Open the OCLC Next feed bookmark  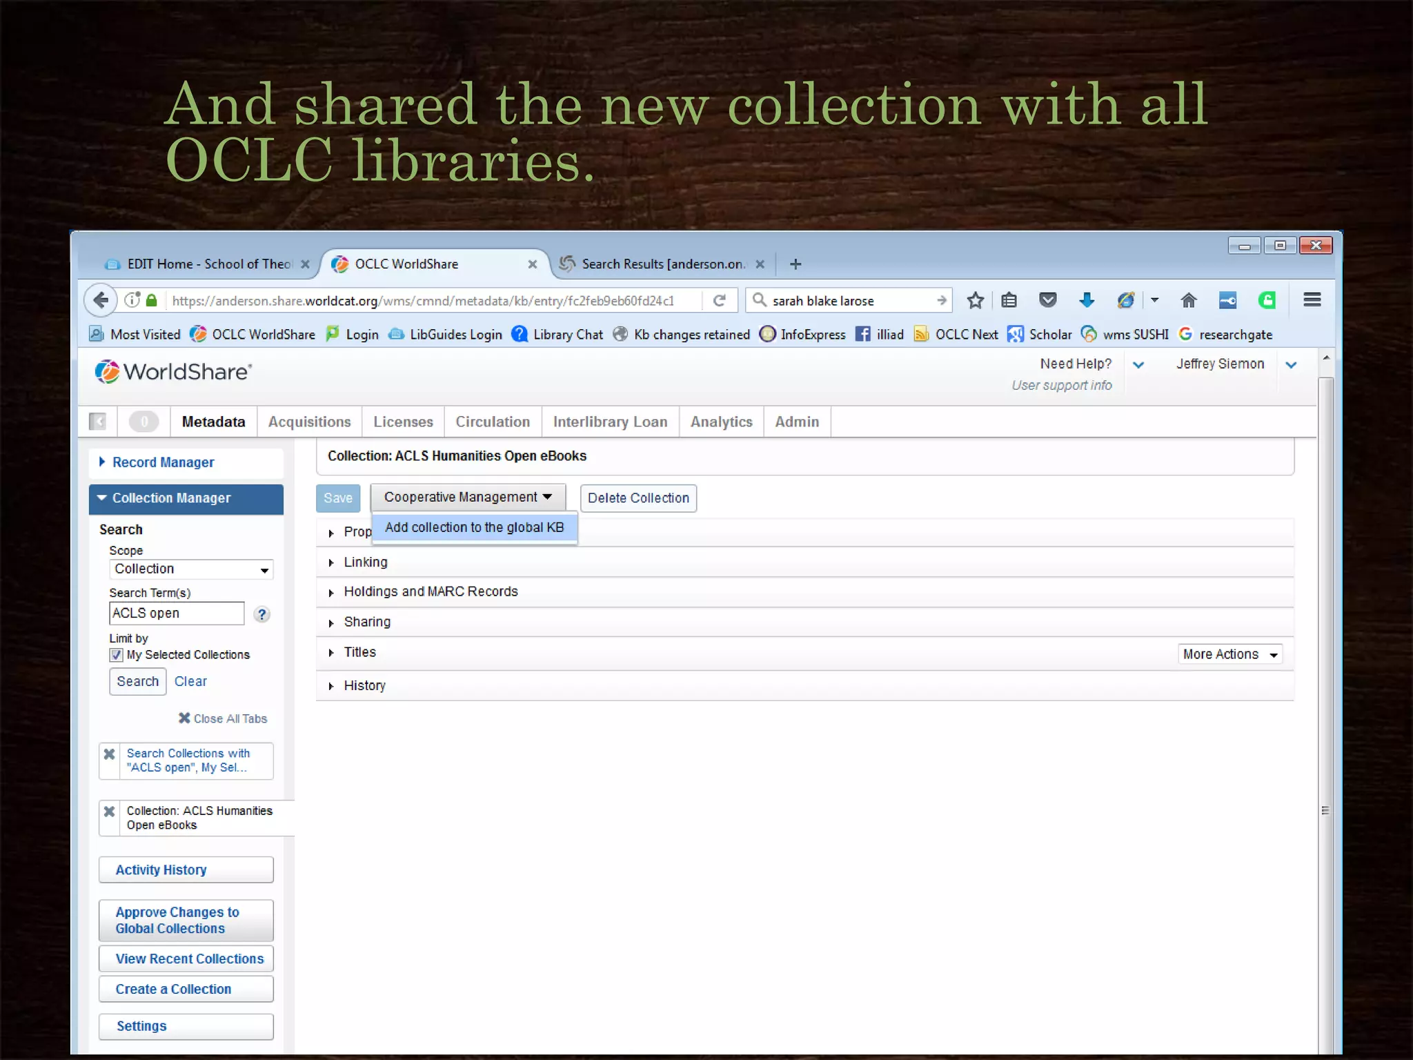956,334
